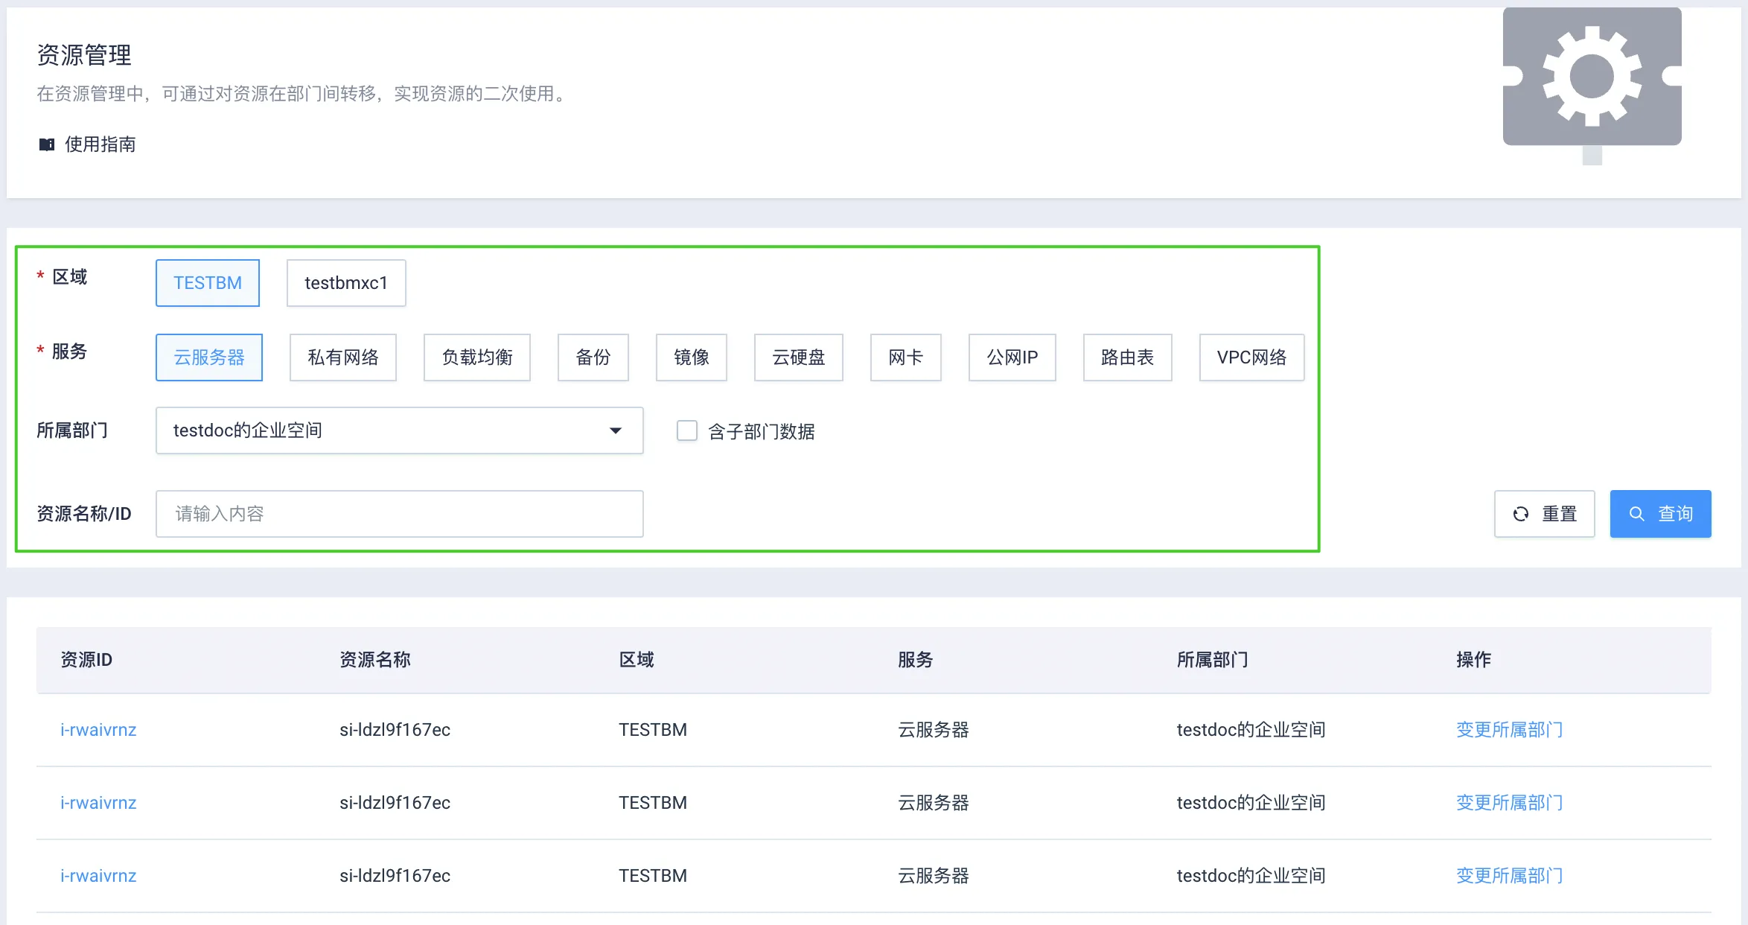The width and height of the screenshot is (1748, 925).
Task: Open the 所属部门 department dropdown
Action: click(399, 430)
